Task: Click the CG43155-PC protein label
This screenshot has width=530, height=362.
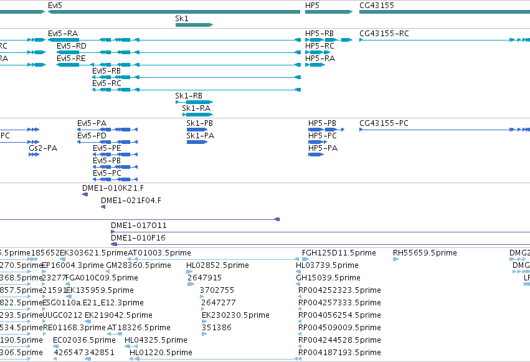Action: [x=384, y=123]
